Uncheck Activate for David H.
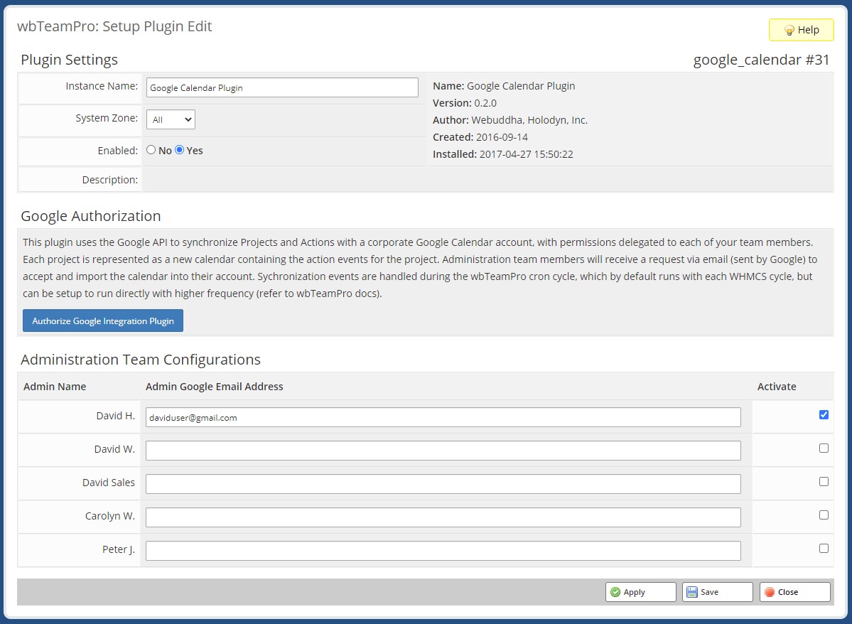This screenshot has width=852, height=624. [x=824, y=414]
